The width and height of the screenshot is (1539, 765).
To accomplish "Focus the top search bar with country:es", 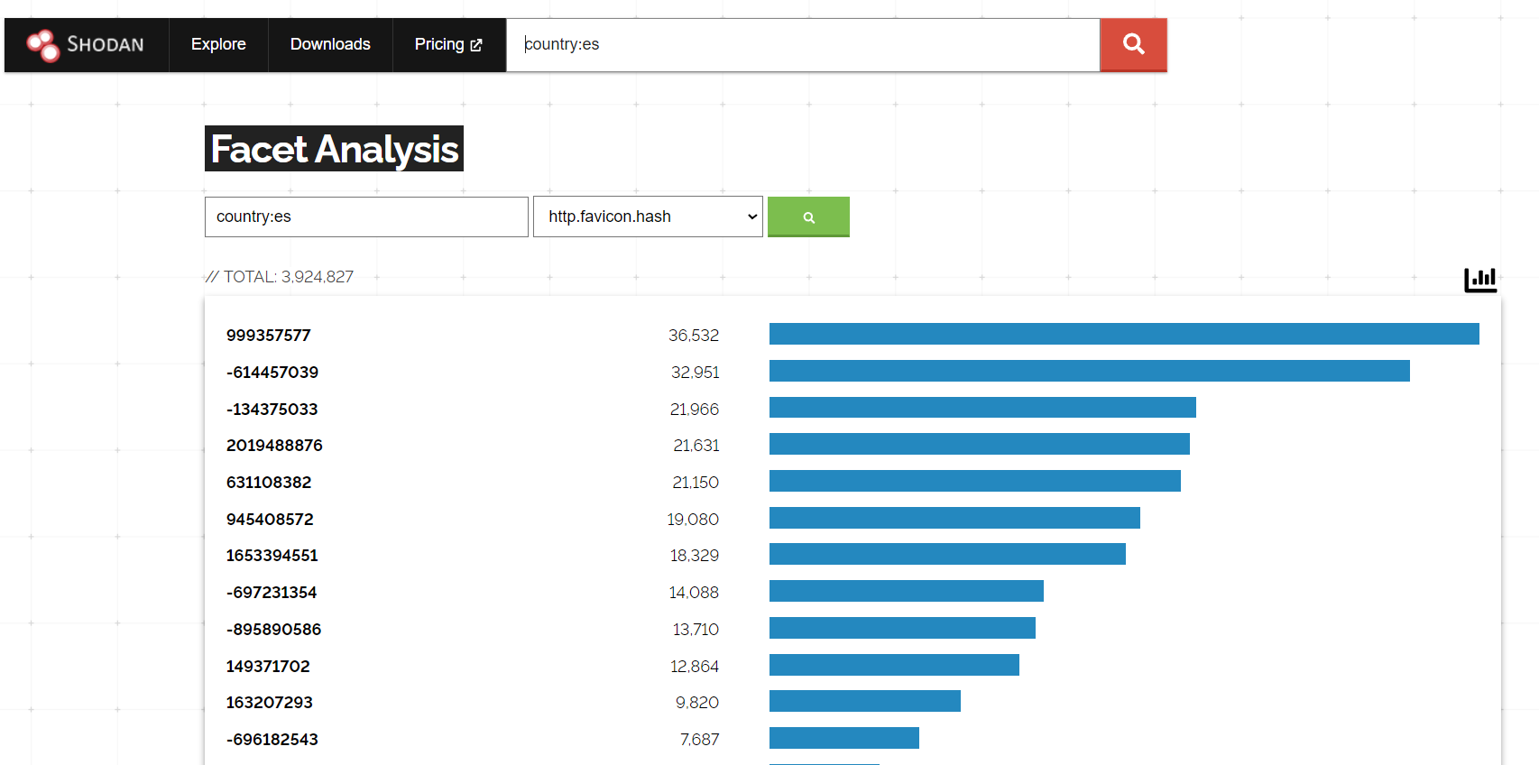I will point(803,44).
